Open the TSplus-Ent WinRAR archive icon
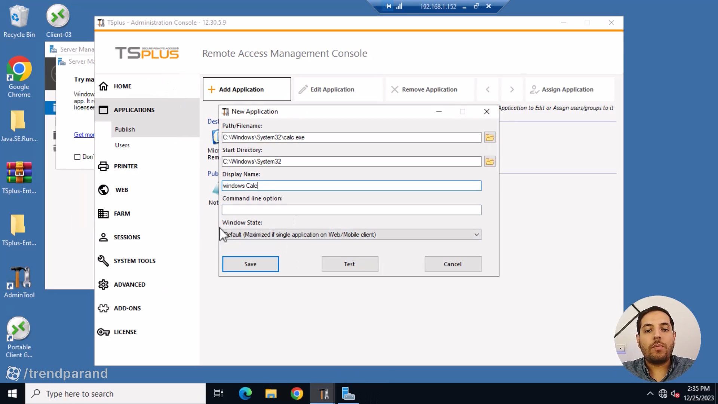 19,178
